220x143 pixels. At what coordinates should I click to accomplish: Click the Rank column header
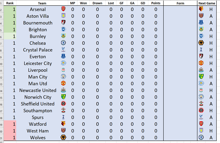point(10,3)
